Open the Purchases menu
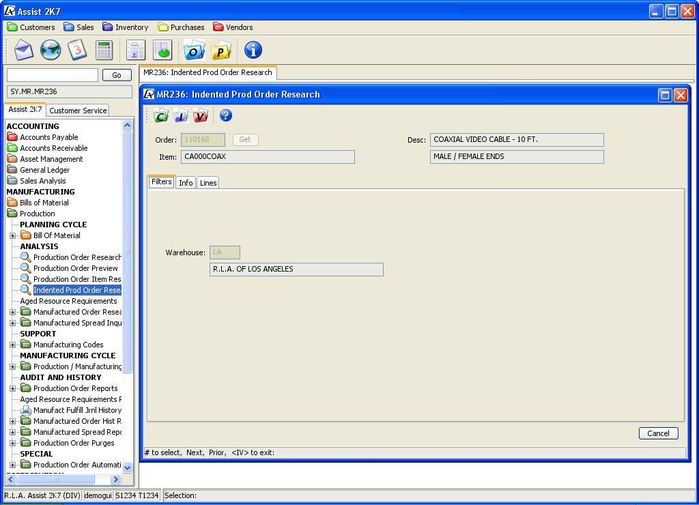699x505 pixels. (182, 27)
